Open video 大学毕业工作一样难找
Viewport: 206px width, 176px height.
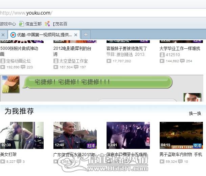point(180,48)
